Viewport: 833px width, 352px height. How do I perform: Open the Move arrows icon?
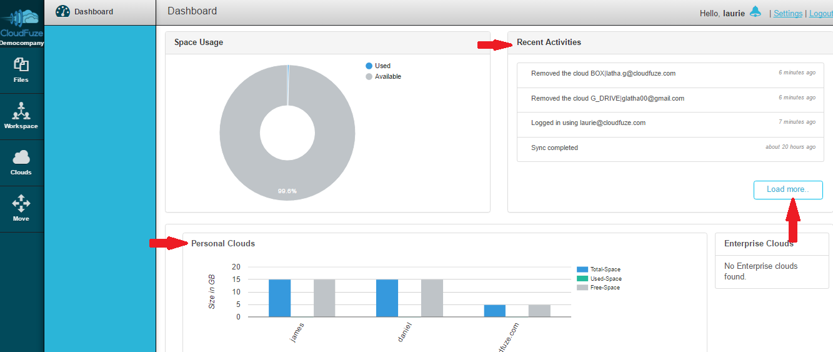[21, 203]
